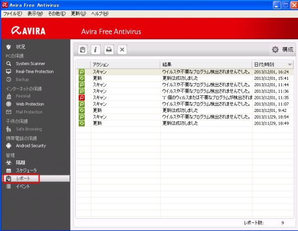The height and width of the screenshot is (231, 298).
Task: Open the ファイル(F) menu
Action: (13, 14)
